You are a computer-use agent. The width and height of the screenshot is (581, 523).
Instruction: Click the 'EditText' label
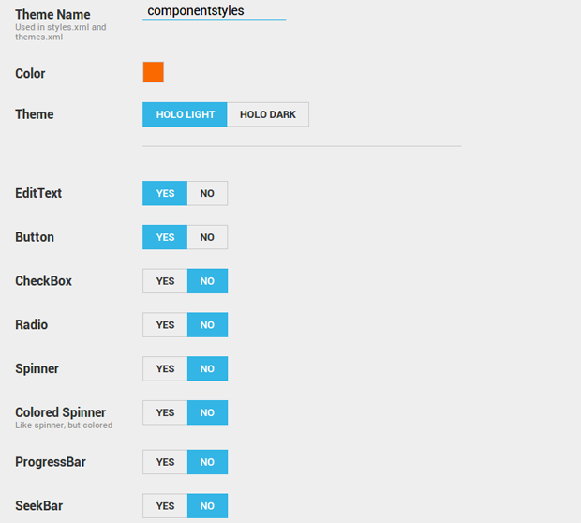click(x=38, y=193)
